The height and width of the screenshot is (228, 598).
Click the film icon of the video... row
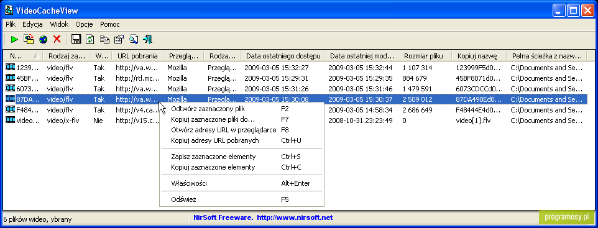point(11,121)
